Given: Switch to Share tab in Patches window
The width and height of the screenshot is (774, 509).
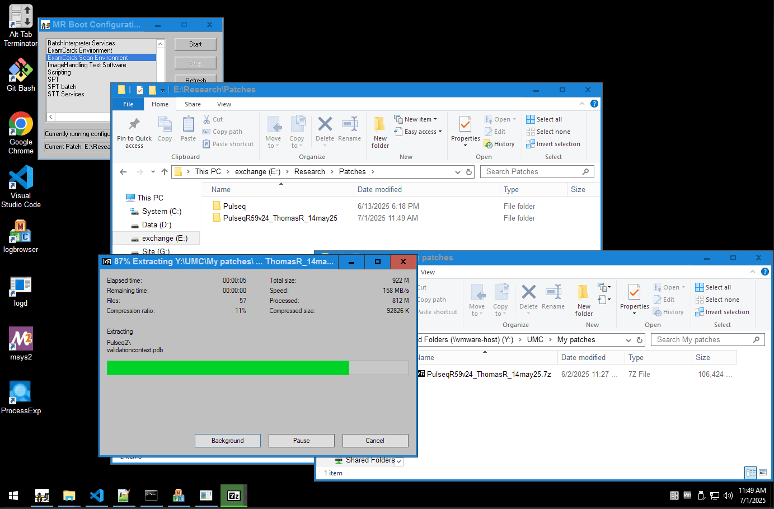Looking at the screenshot, I should tap(193, 104).
